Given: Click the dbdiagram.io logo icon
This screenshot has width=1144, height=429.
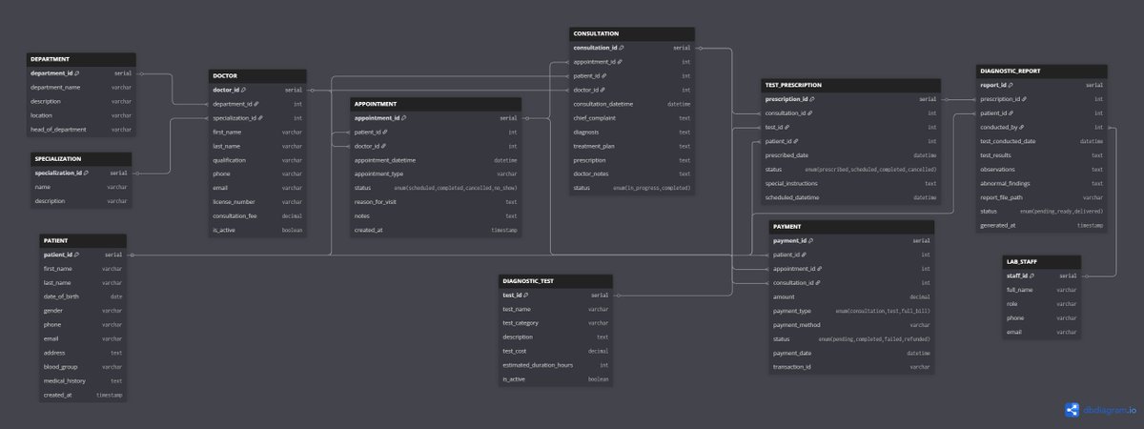Looking at the screenshot, I should (1072, 410).
